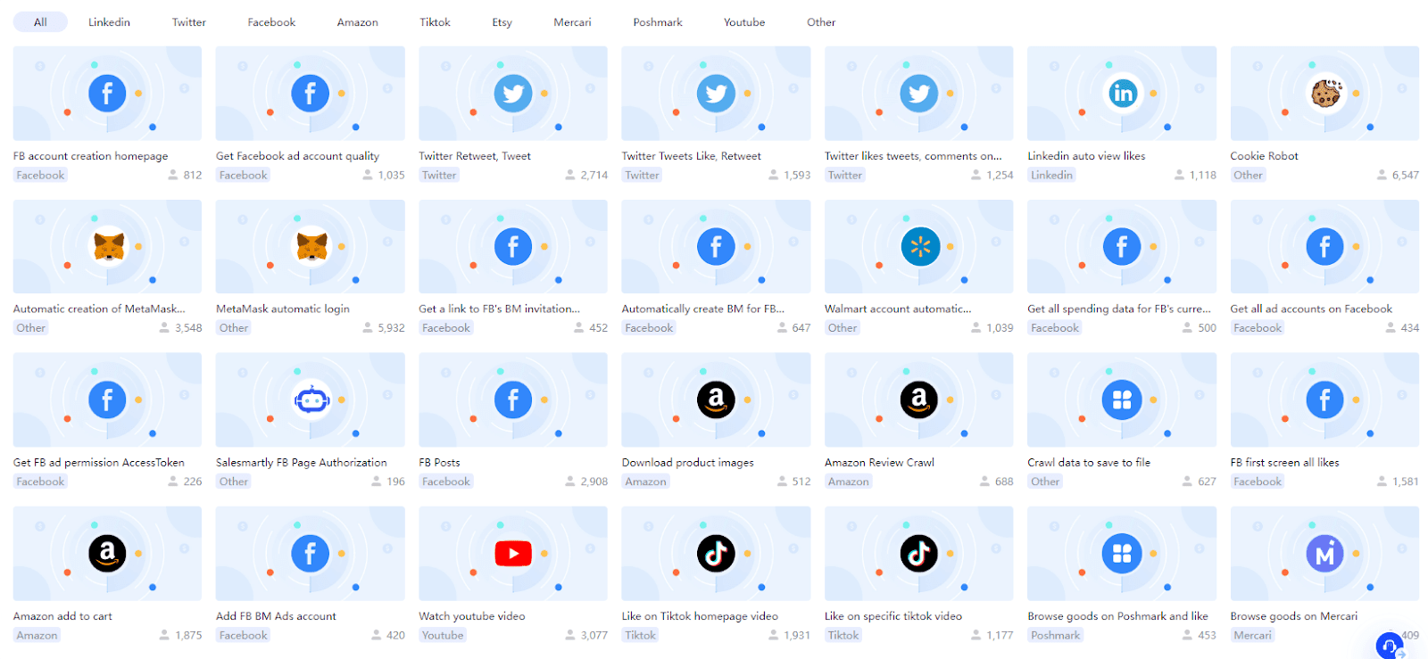
Task: Open the FB first screen all likes icon
Action: tap(1325, 400)
